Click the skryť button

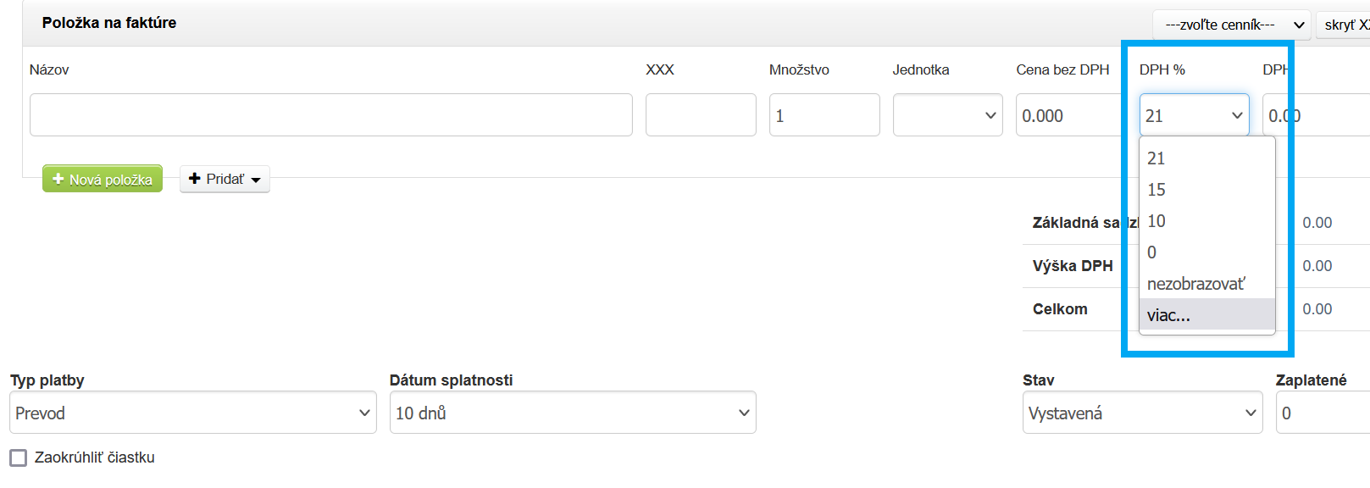coord(1344,25)
